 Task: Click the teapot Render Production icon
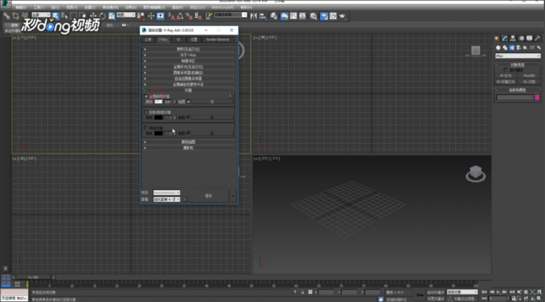click(342, 16)
